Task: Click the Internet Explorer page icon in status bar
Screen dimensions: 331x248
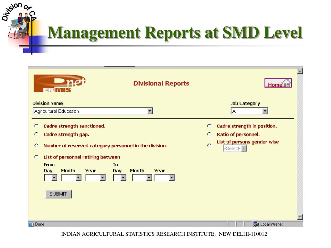Action: tap(31, 224)
